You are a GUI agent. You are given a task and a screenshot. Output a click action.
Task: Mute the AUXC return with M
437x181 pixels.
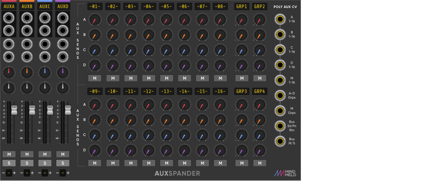pos(44,154)
